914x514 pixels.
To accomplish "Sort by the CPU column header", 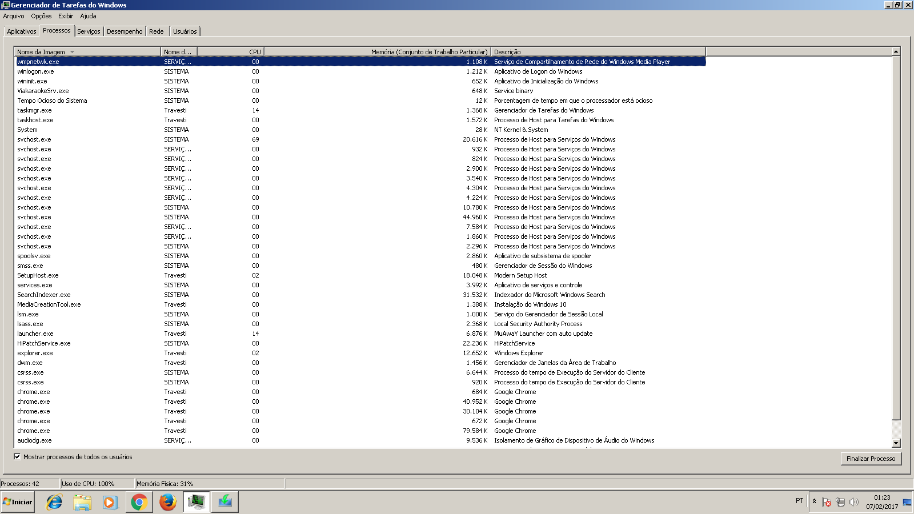I will (230, 51).
